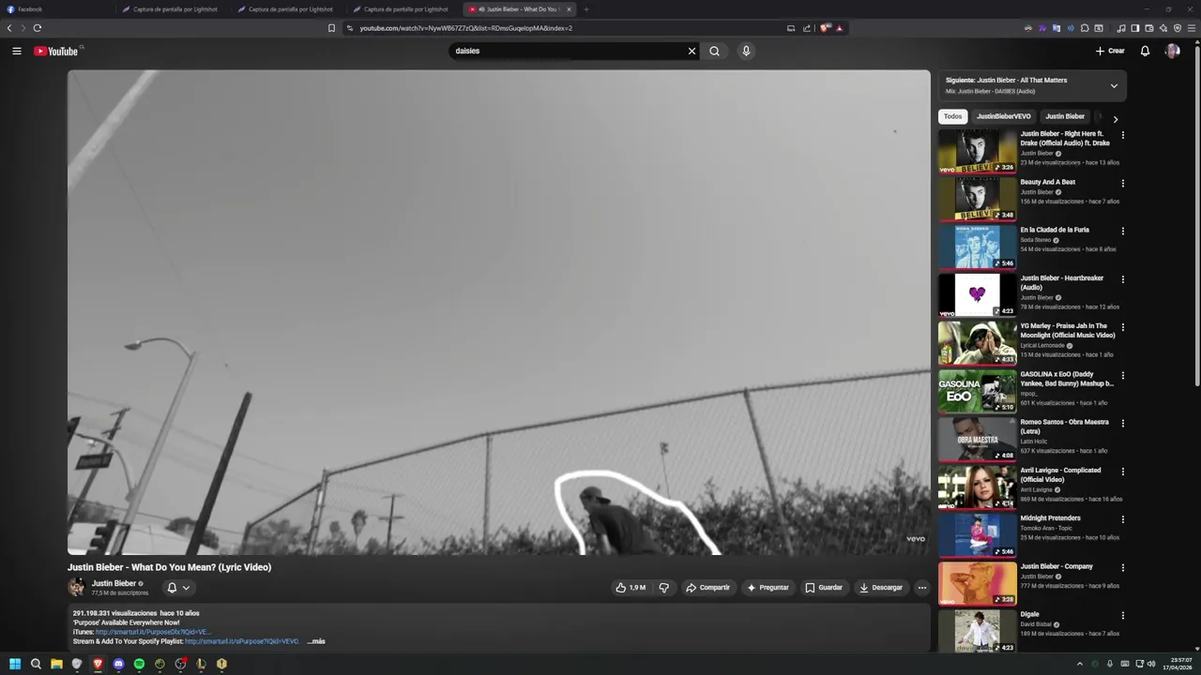Show hidden system tray icons
This screenshot has height=675, width=1201.
(1079, 664)
